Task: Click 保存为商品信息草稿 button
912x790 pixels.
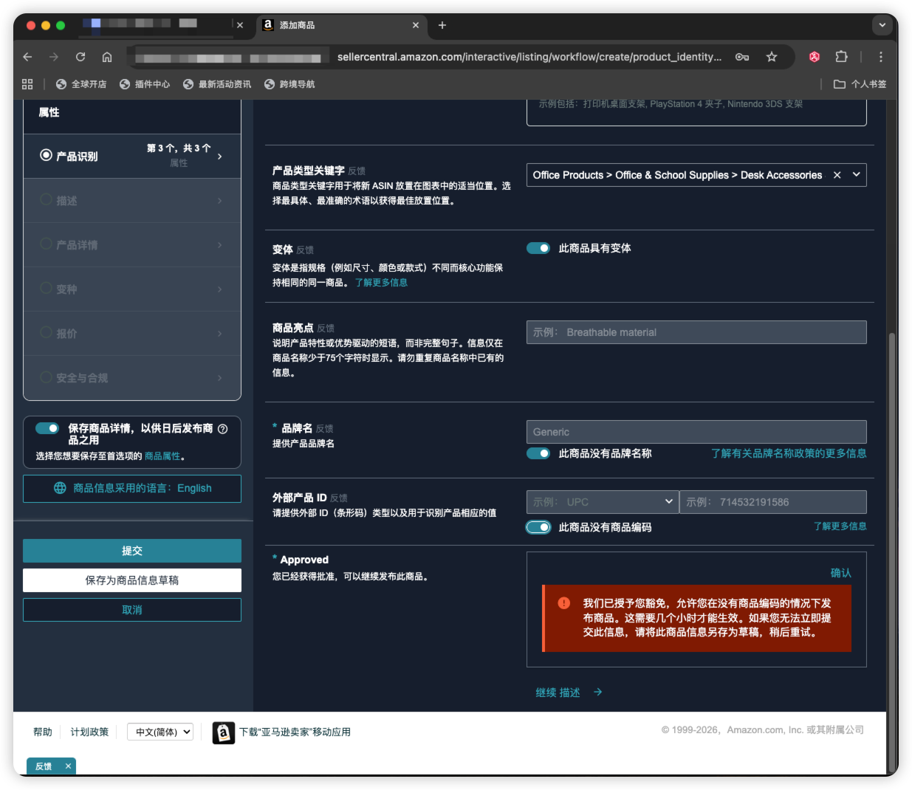Action: 132,580
